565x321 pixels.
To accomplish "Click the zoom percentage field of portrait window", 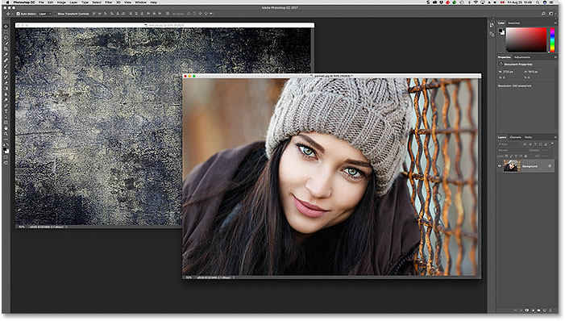I will 189,277.
